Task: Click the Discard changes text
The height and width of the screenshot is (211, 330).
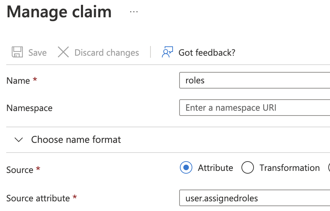Action: 107,53
